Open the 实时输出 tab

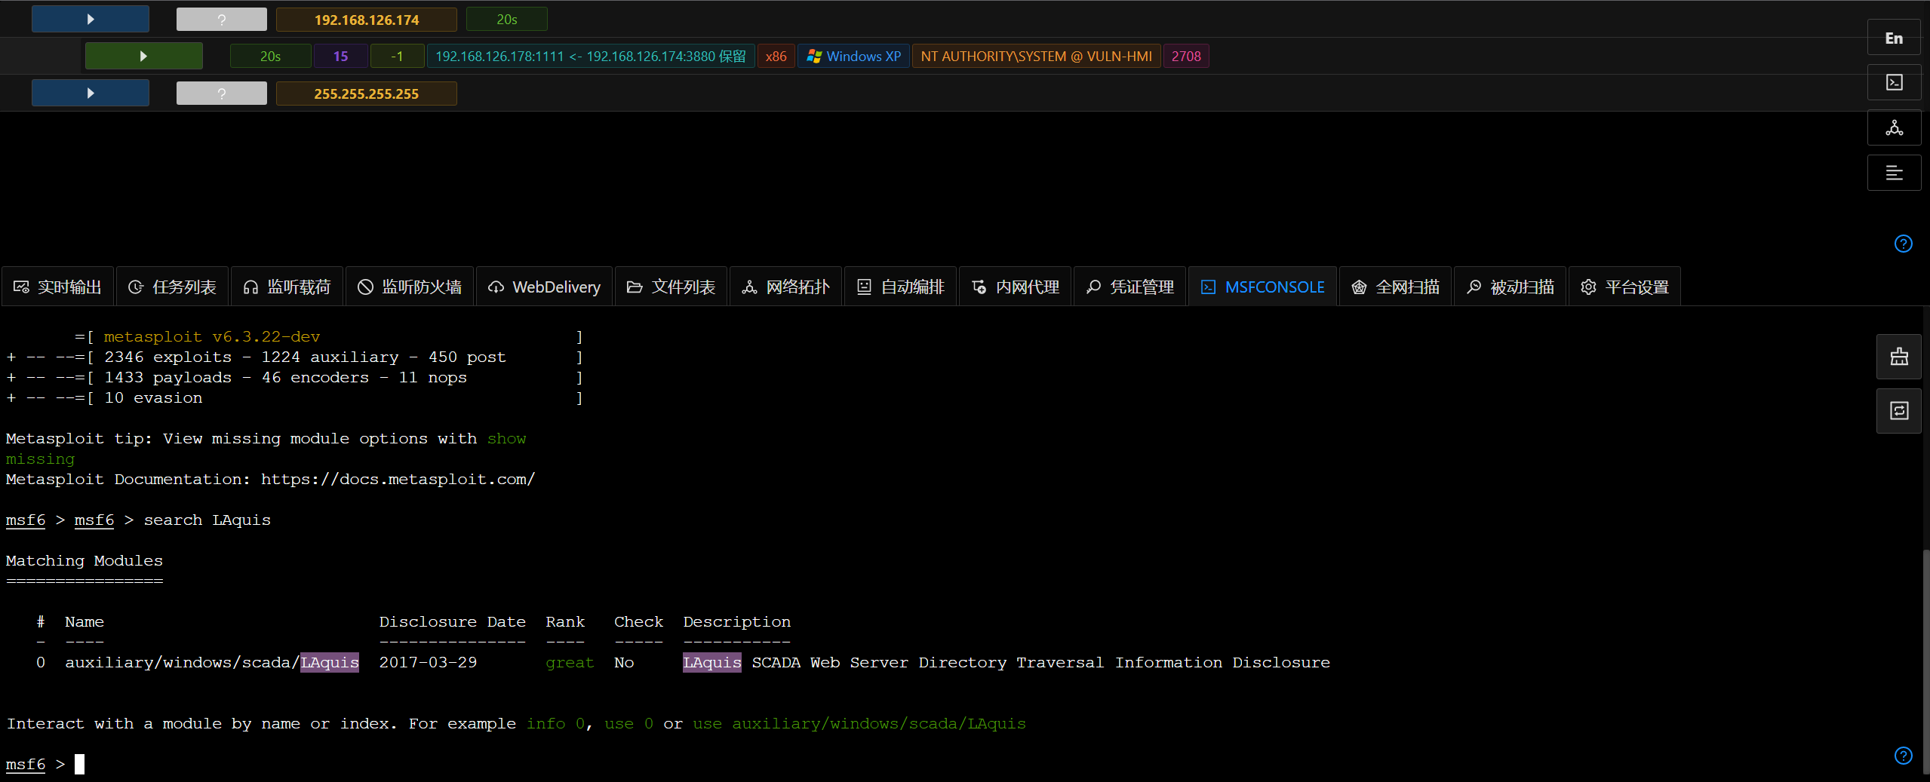coord(58,287)
